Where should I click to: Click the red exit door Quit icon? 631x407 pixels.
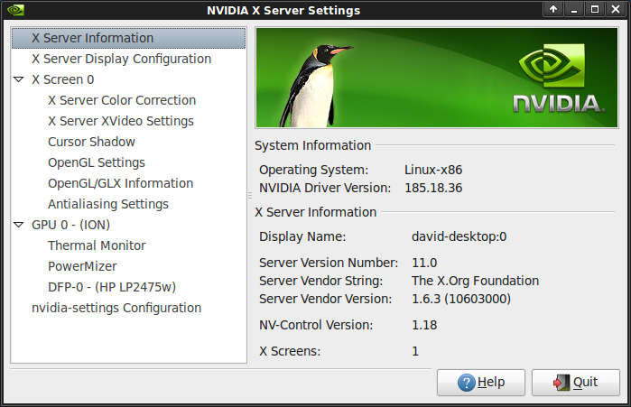click(x=561, y=383)
